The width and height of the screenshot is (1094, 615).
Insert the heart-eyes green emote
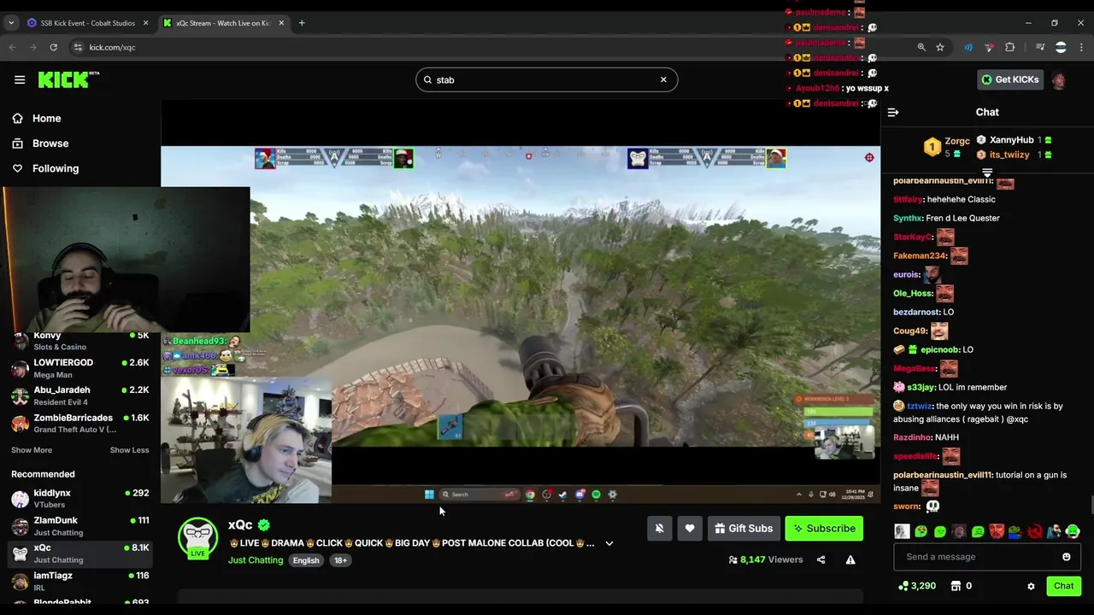(920, 532)
